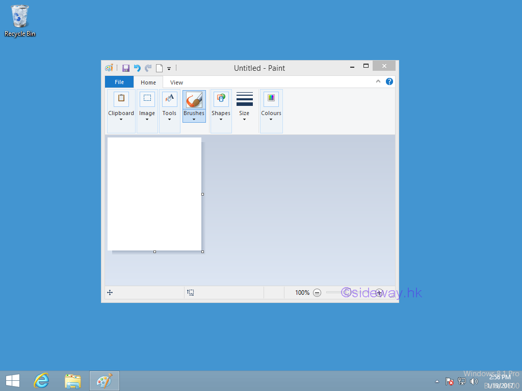Open the Quick Access Toolbar customize arrow
The width and height of the screenshot is (522, 391).
[x=169, y=67]
